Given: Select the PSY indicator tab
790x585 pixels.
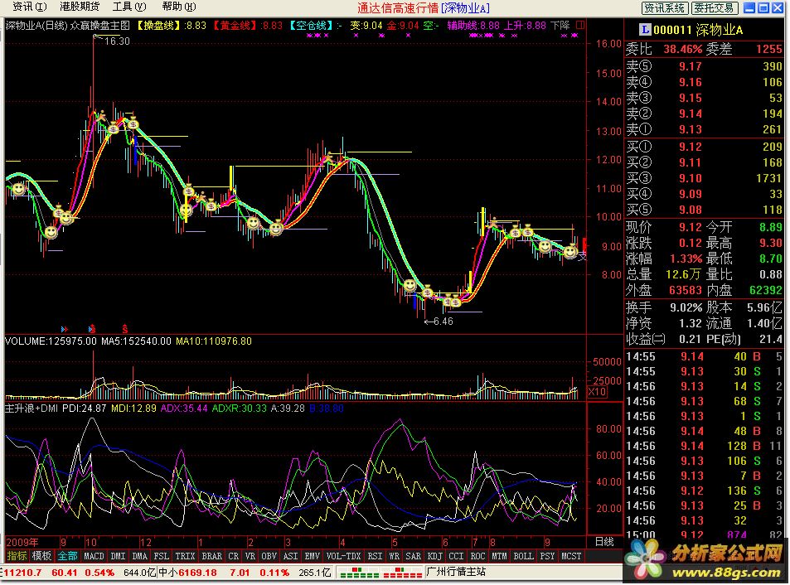Looking at the screenshot, I should coord(548,556).
